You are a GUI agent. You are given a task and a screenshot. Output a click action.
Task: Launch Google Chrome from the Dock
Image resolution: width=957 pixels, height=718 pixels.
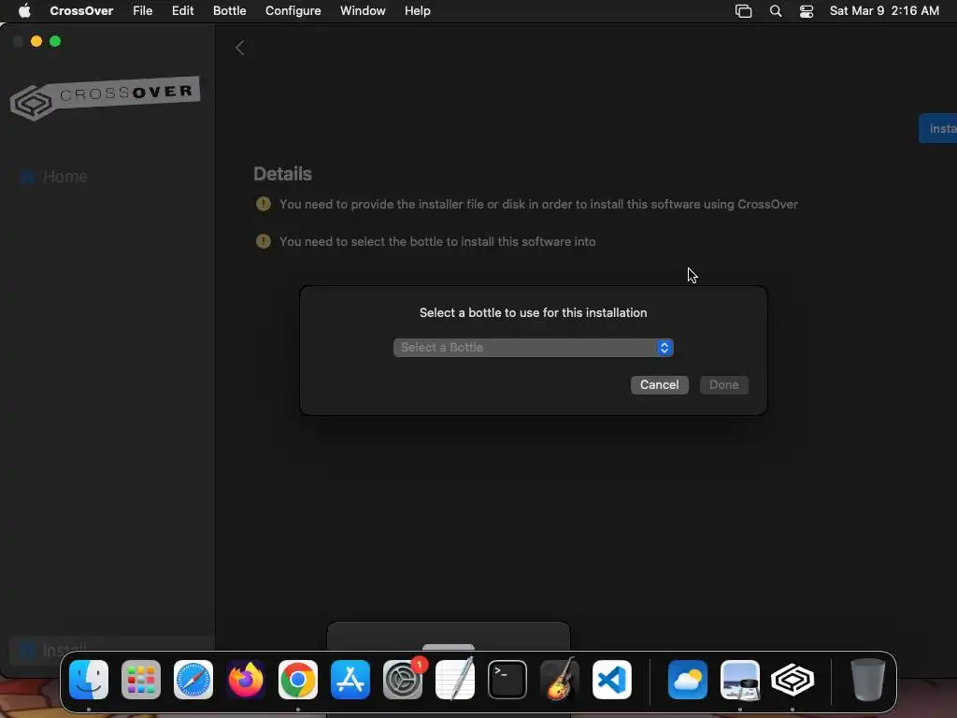point(298,680)
